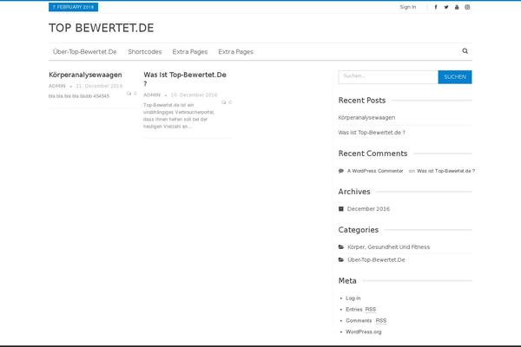Open the first Extra Pages menu item
The width and height of the screenshot is (521, 347).
[x=190, y=52]
